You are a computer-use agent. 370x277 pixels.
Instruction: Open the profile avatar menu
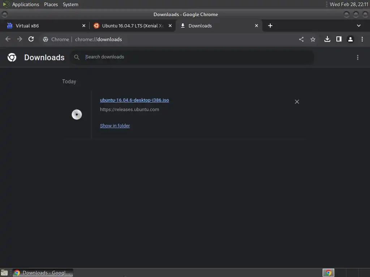coord(350,39)
